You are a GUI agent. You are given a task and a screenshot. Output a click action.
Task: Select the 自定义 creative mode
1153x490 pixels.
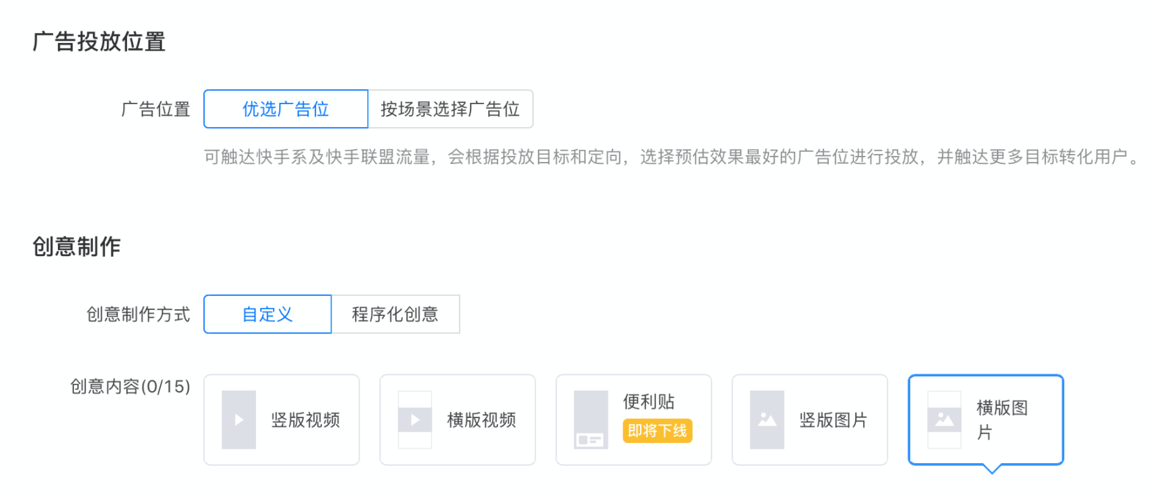(x=267, y=314)
